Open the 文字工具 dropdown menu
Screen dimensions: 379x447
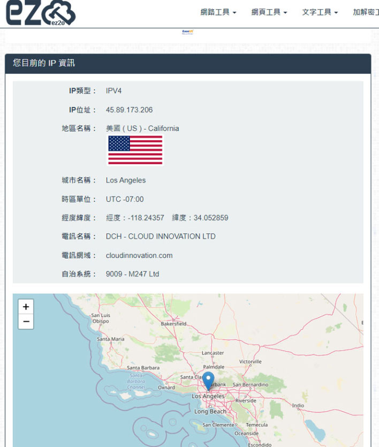(320, 12)
